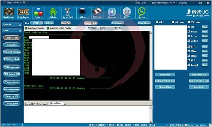Image resolution: width=212 pixels, height=127 pixels.
Task: Uncheck the Model checkbox
Action: click(x=189, y=65)
